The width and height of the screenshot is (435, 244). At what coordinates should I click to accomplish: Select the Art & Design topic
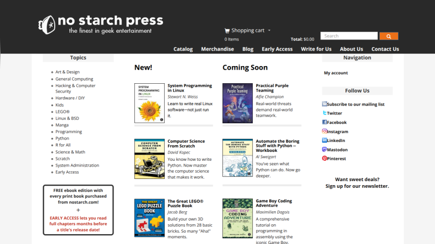click(x=67, y=72)
